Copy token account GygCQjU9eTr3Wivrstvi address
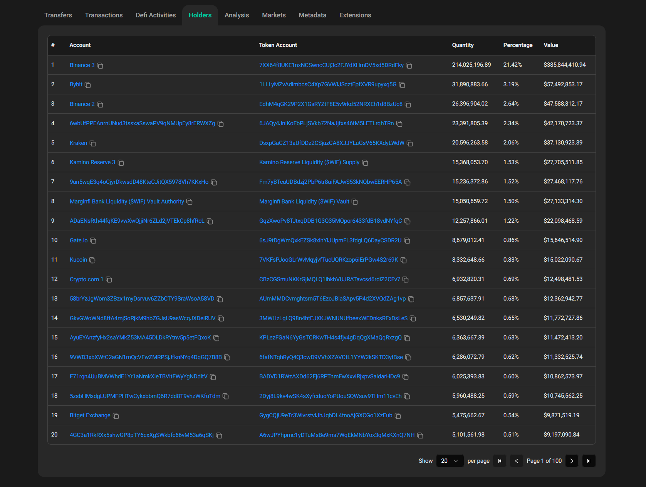 tap(398, 416)
